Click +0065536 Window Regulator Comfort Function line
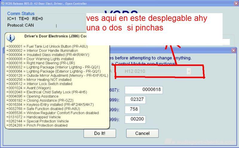 click(53, 113)
